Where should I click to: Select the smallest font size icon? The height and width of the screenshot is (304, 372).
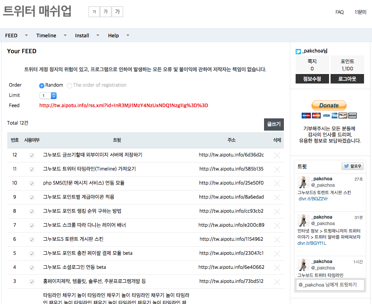(x=94, y=12)
